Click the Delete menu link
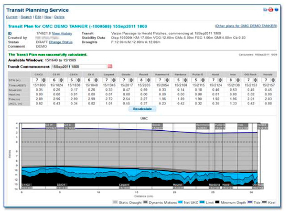 point(59,17)
